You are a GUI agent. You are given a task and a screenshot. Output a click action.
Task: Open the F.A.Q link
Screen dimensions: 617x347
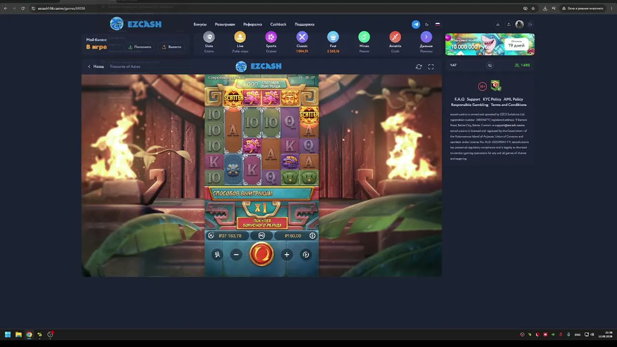[x=459, y=99]
